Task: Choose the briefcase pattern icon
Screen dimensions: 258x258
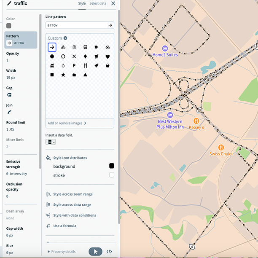Action: 74,75
